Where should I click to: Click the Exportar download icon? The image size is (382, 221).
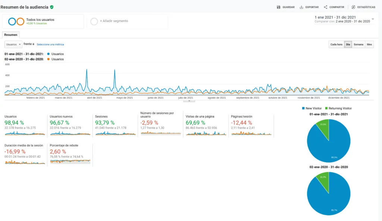click(x=301, y=7)
